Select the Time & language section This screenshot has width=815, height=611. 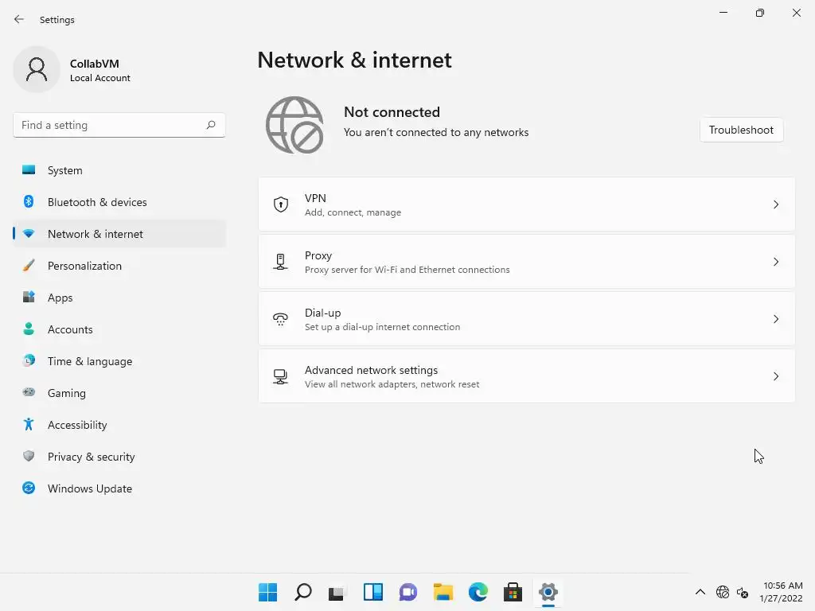point(89,361)
